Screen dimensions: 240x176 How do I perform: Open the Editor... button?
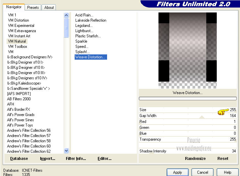(104, 159)
